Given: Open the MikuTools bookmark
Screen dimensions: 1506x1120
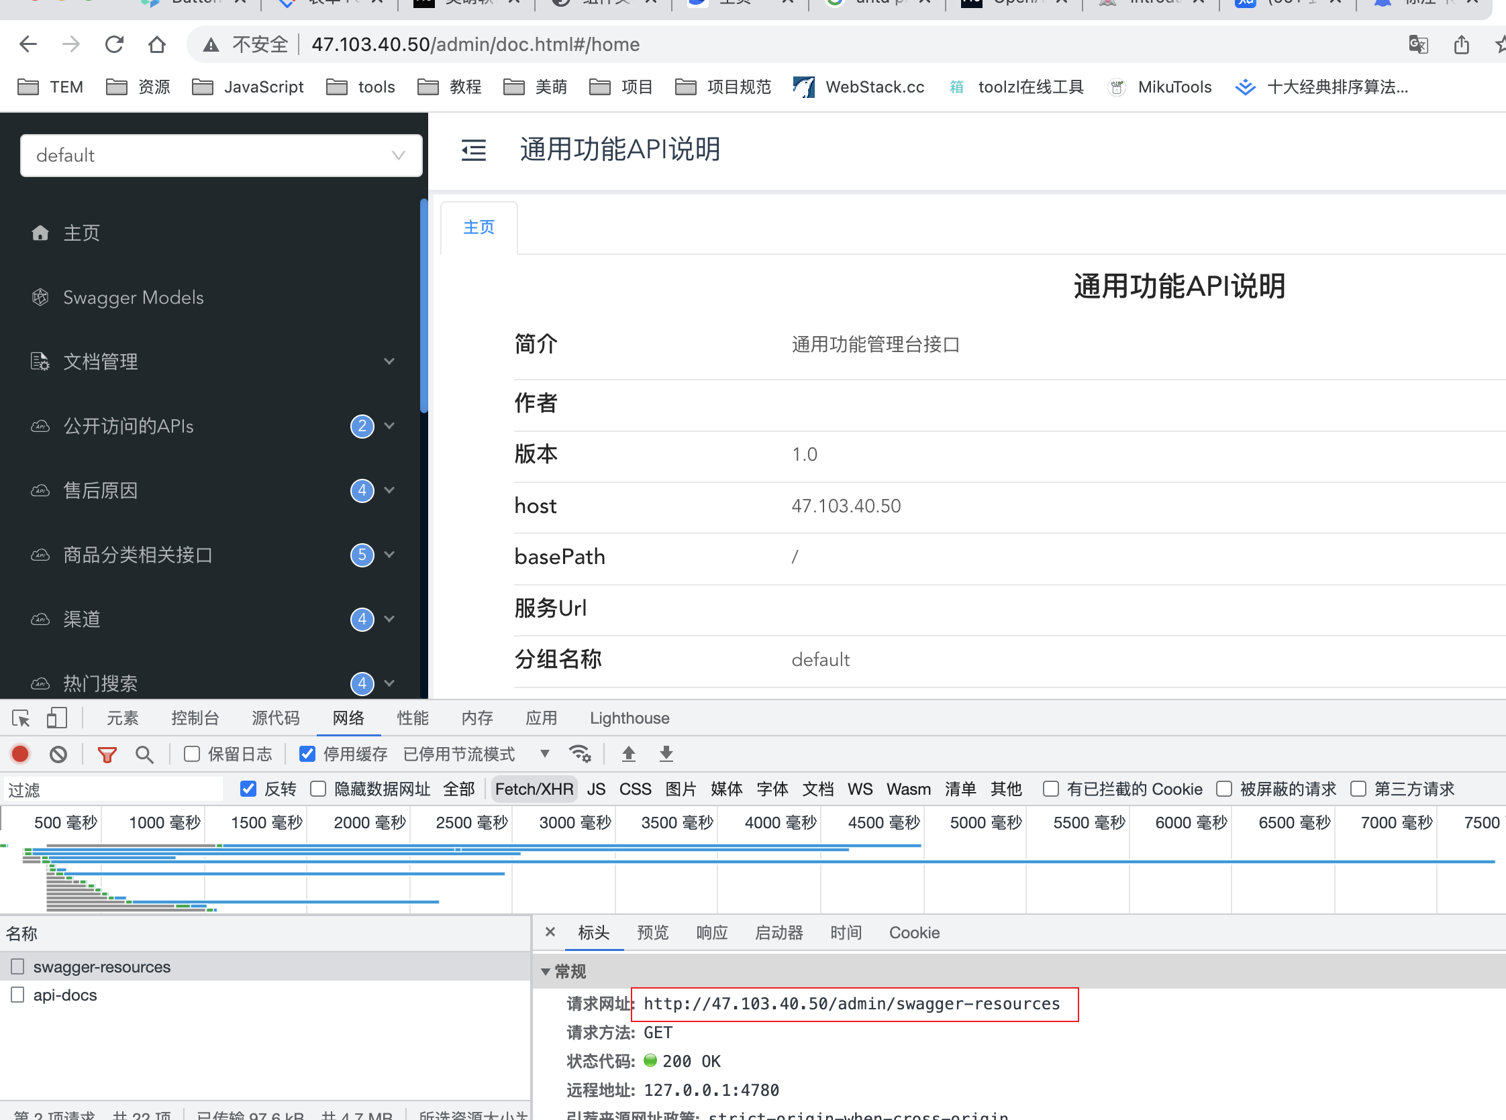Looking at the screenshot, I should 1159,87.
